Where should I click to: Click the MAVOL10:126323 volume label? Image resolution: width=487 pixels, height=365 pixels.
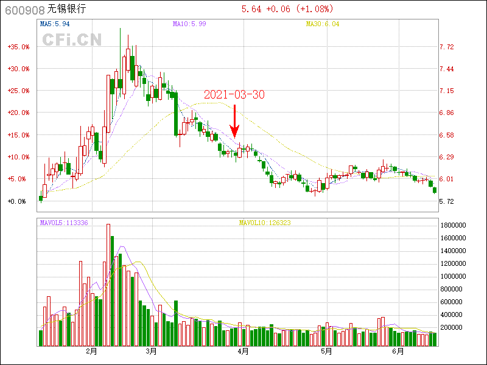tap(265, 223)
